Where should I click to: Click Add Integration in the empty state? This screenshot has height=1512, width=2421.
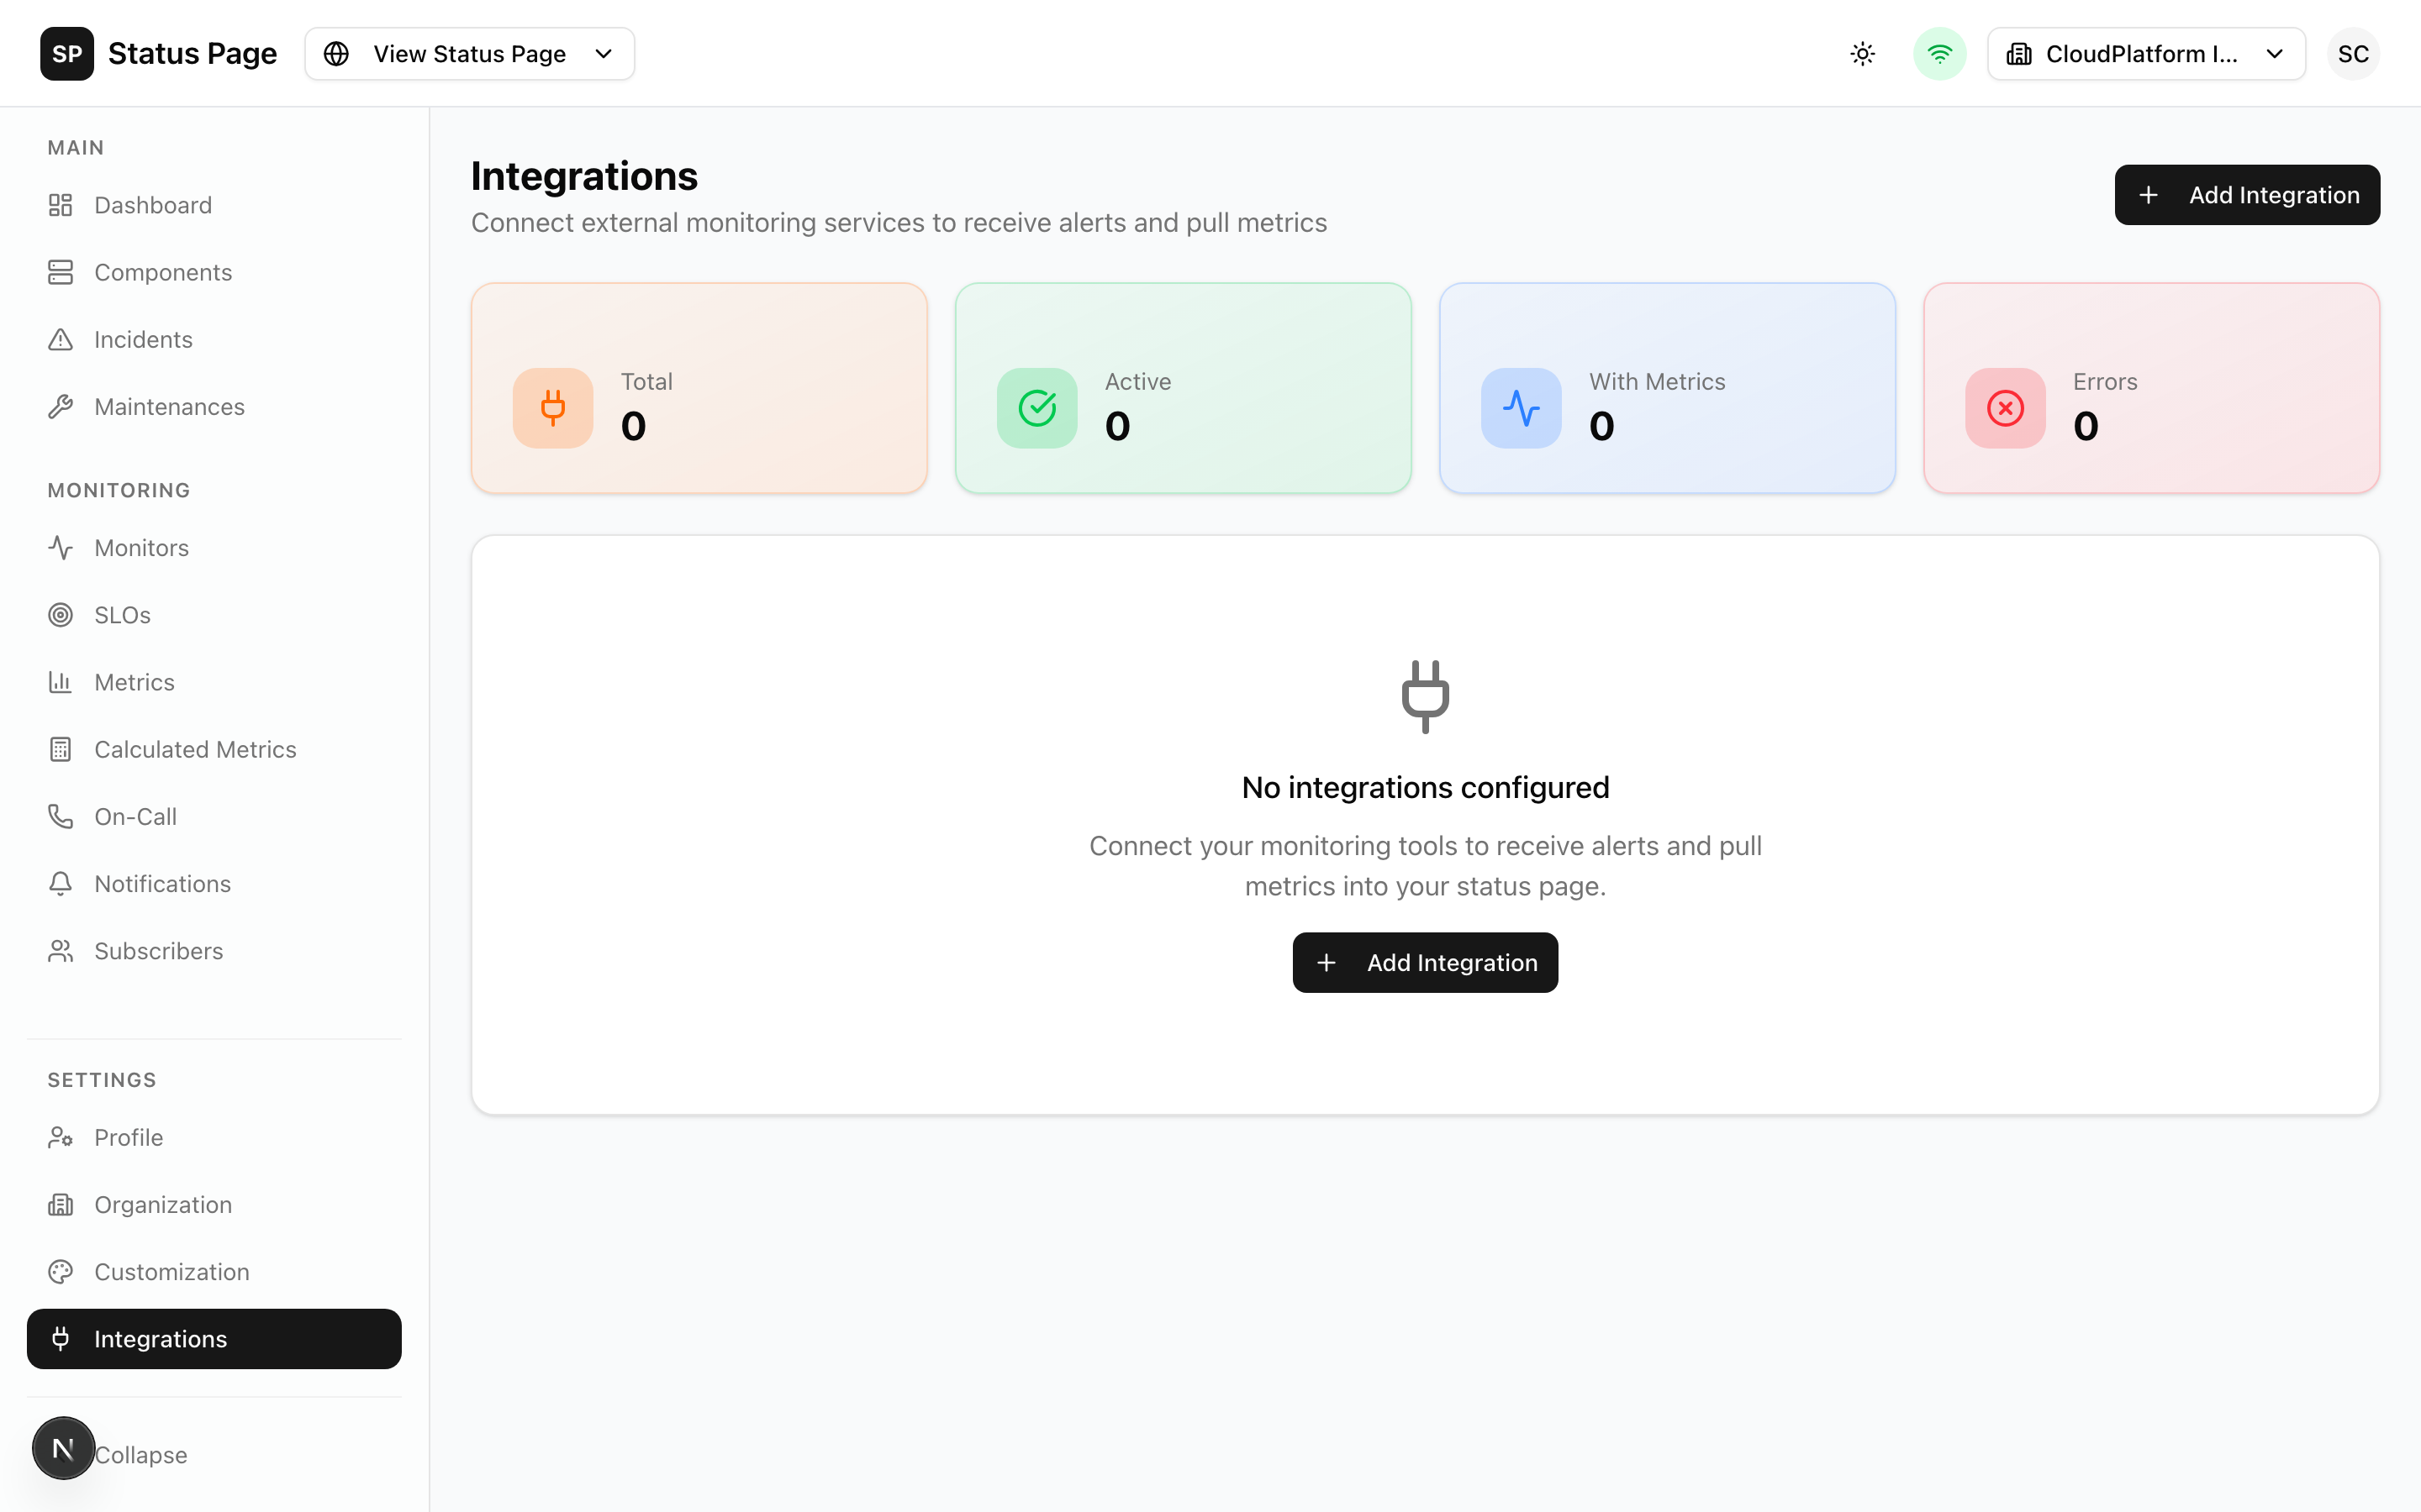(1425, 962)
